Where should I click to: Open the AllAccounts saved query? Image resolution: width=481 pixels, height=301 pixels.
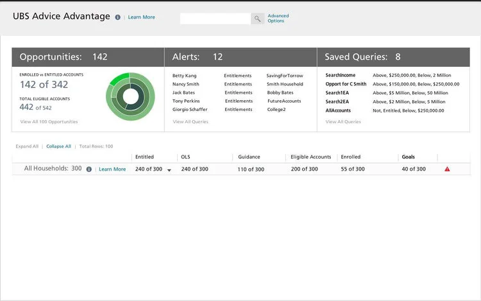[x=338, y=110]
